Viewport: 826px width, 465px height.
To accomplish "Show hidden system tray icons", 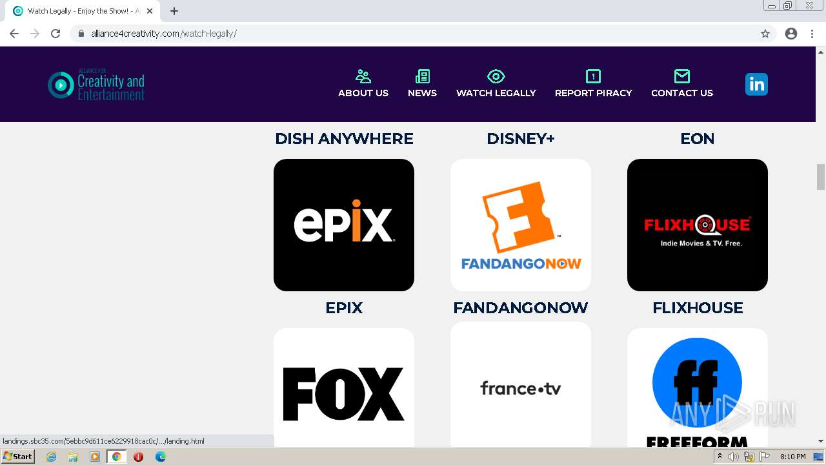I will pos(720,457).
